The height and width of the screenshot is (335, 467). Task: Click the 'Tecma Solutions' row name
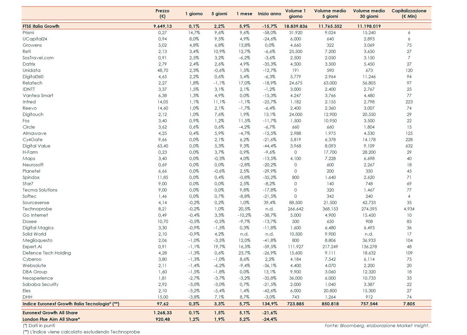(x=40, y=190)
